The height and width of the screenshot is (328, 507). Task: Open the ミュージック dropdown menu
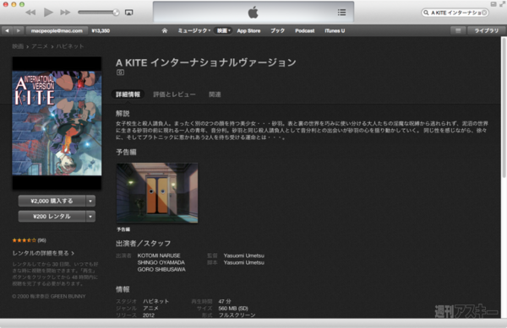point(194,30)
